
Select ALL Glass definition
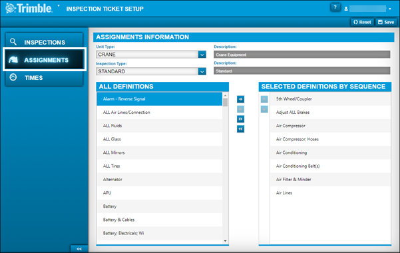coord(160,139)
